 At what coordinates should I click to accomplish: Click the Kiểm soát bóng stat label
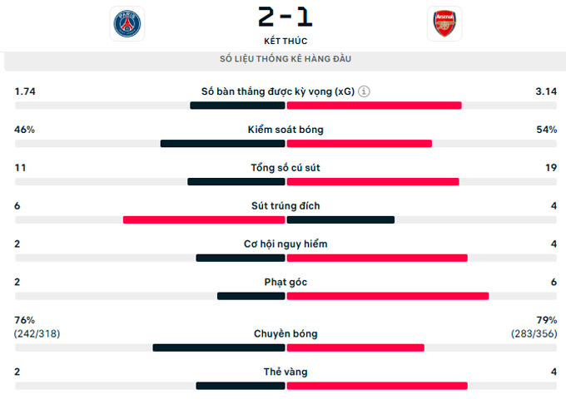[285, 130]
